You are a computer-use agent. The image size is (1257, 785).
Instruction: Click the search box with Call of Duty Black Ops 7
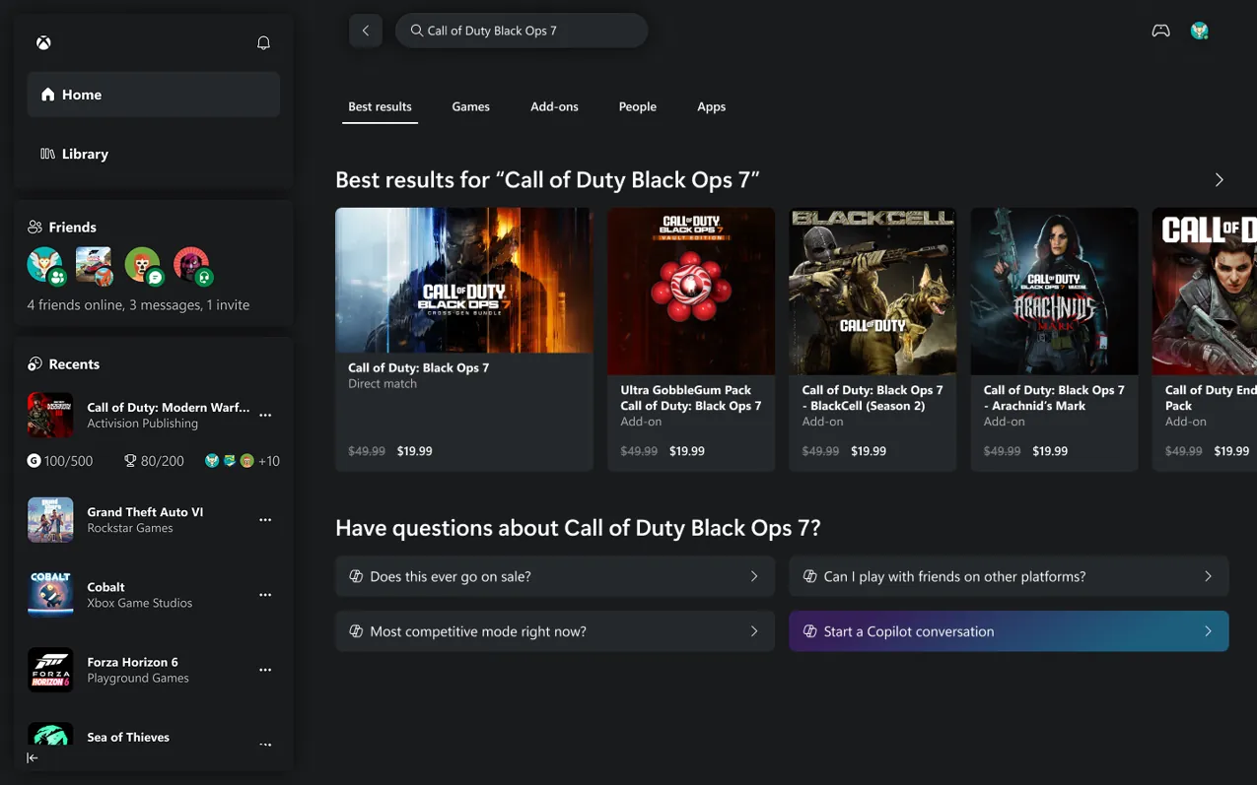pos(522,31)
